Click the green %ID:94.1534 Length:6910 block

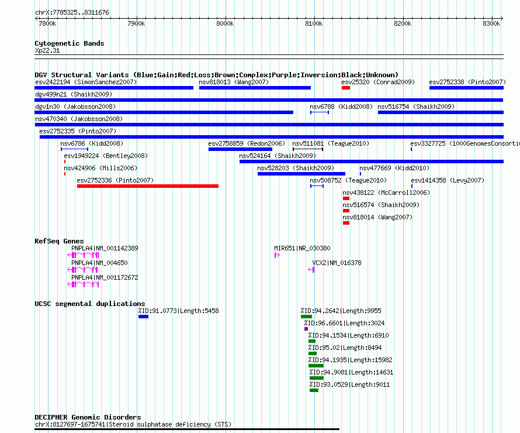[312, 341]
